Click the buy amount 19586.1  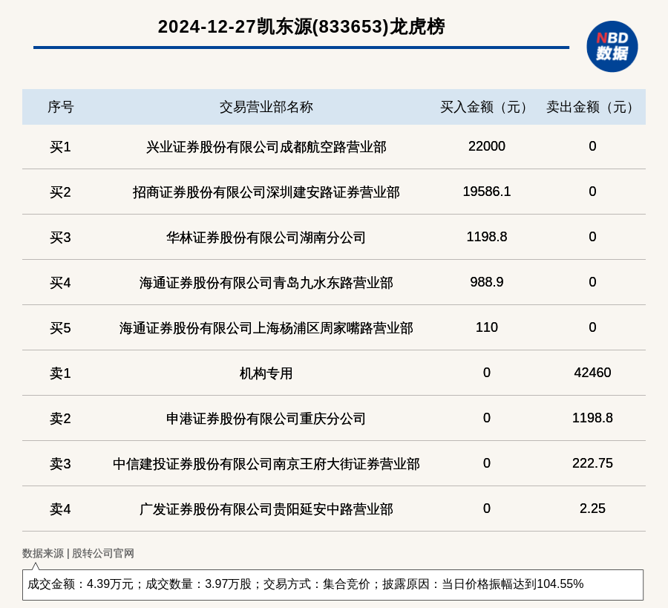[x=486, y=192]
